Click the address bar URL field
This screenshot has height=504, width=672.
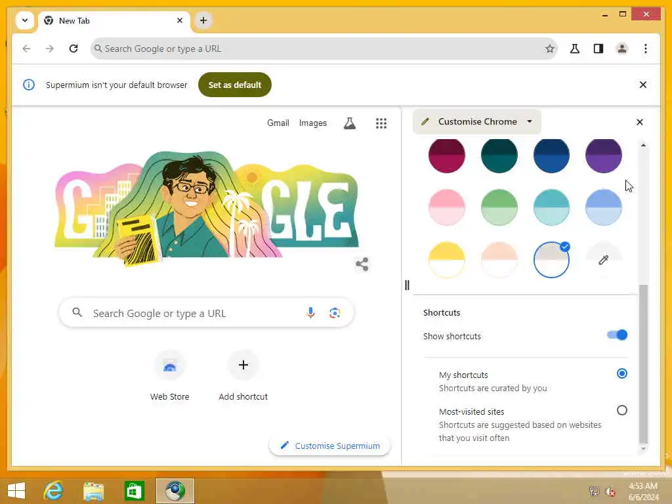[x=324, y=49]
